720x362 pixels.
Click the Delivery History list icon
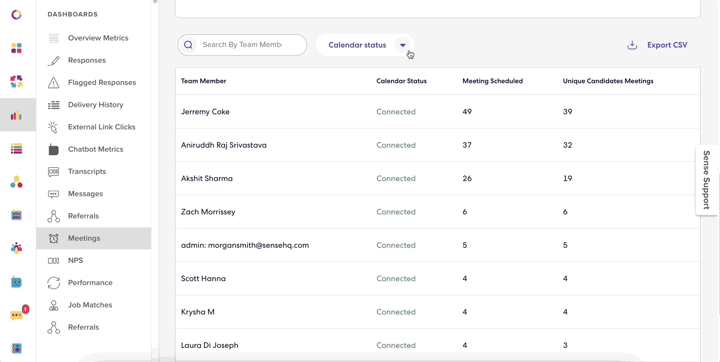(54, 105)
